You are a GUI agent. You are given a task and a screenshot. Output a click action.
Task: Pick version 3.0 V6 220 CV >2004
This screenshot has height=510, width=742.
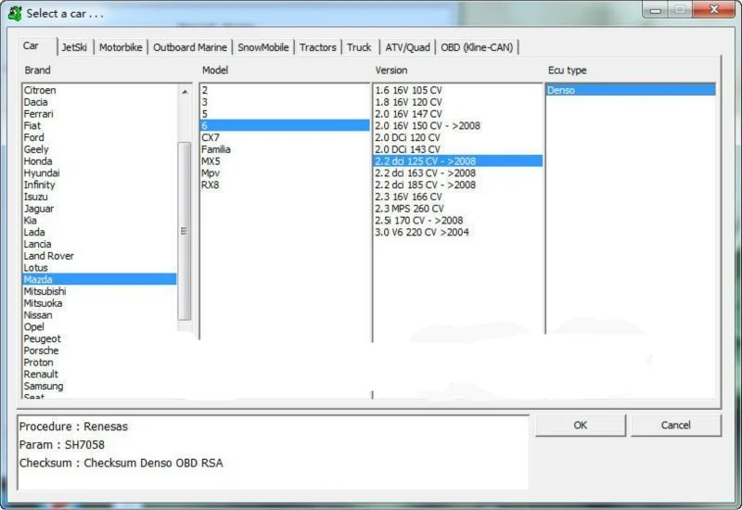coord(458,232)
